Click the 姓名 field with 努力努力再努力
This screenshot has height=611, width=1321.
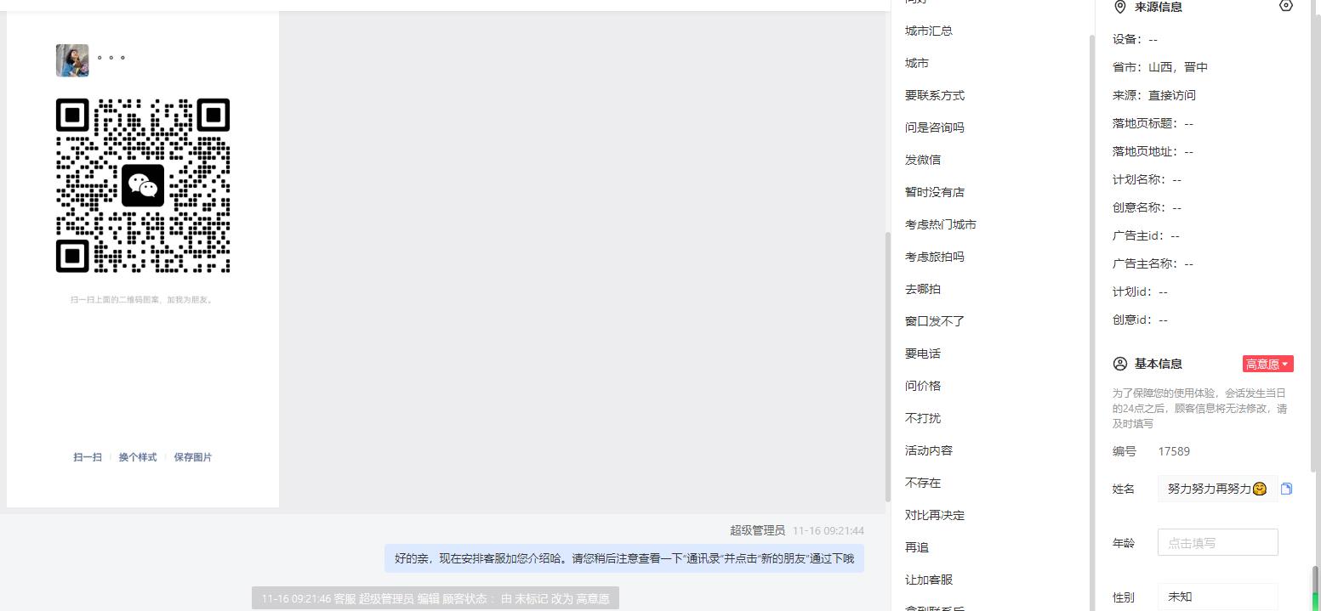click(x=1217, y=489)
